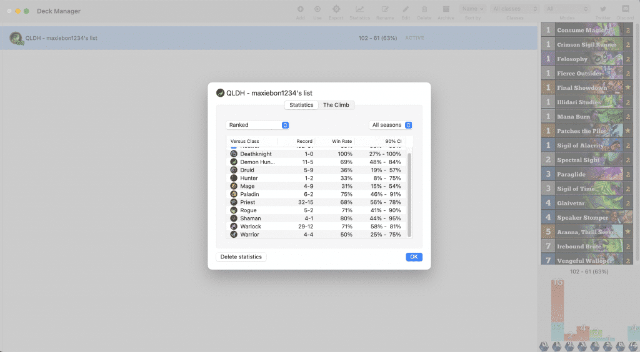Sort by the Win Rate column header
This screenshot has height=352, width=640.
click(x=342, y=142)
